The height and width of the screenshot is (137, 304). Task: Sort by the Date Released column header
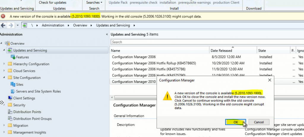tap(233, 51)
